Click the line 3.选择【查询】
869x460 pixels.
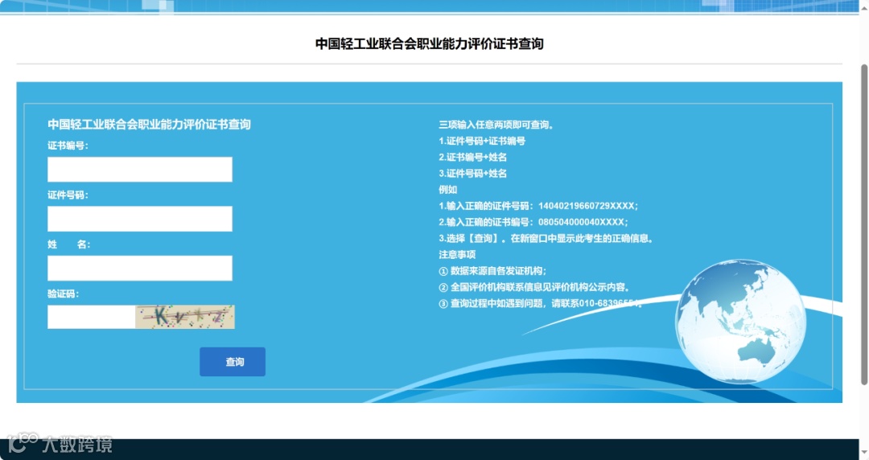click(x=547, y=238)
